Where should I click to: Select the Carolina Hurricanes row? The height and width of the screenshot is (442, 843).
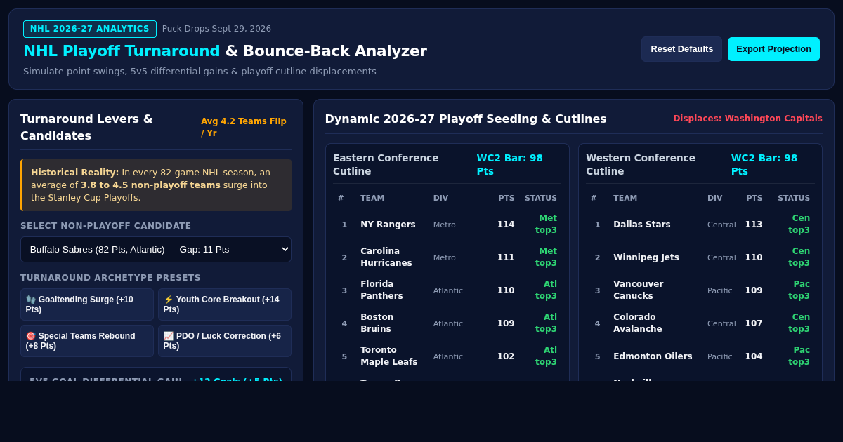tap(447, 257)
